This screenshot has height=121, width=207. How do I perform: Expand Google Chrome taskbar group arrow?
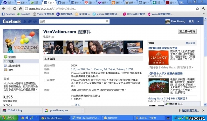tap(69, 118)
